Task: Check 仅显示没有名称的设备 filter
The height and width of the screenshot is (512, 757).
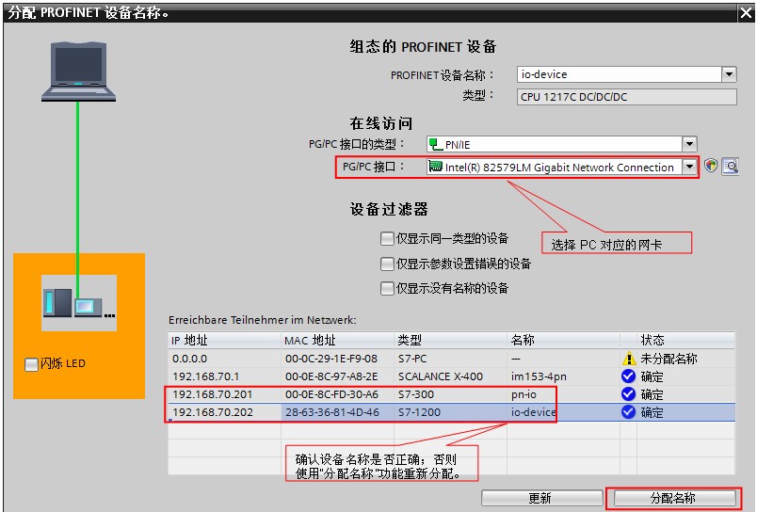Action: (387, 289)
